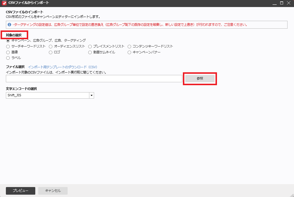
Task: Select the サーチキーワードリスト radio button
Action: (x=8, y=46)
